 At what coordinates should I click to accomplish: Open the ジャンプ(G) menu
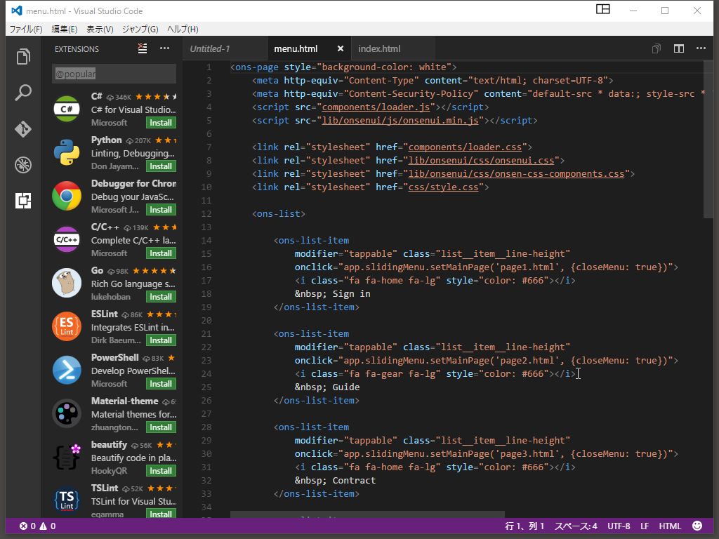(x=140, y=29)
